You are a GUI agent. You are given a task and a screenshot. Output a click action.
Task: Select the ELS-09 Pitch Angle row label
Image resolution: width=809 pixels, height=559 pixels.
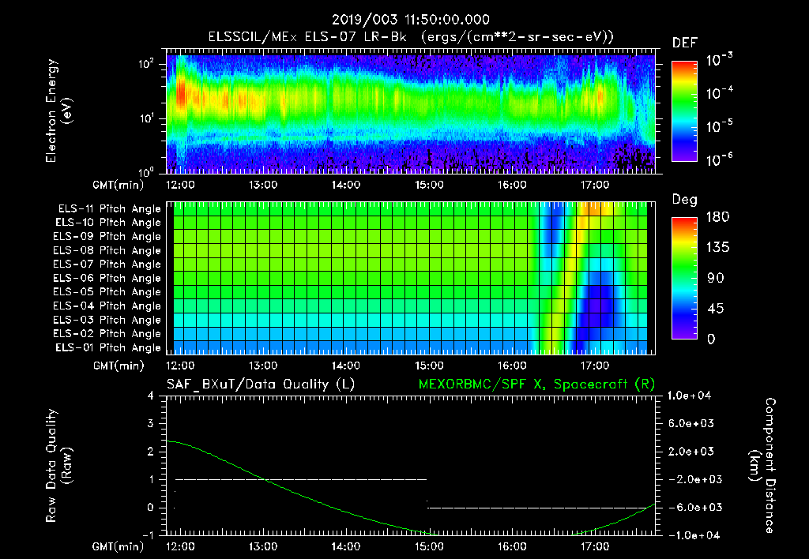pyautogui.click(x=107, y=237)
